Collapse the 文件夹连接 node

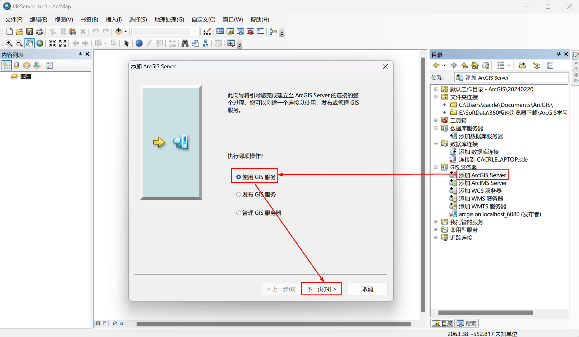point(436,97)
